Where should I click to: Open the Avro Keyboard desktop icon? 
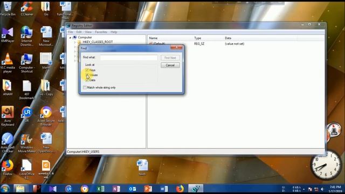click(8, 116)
